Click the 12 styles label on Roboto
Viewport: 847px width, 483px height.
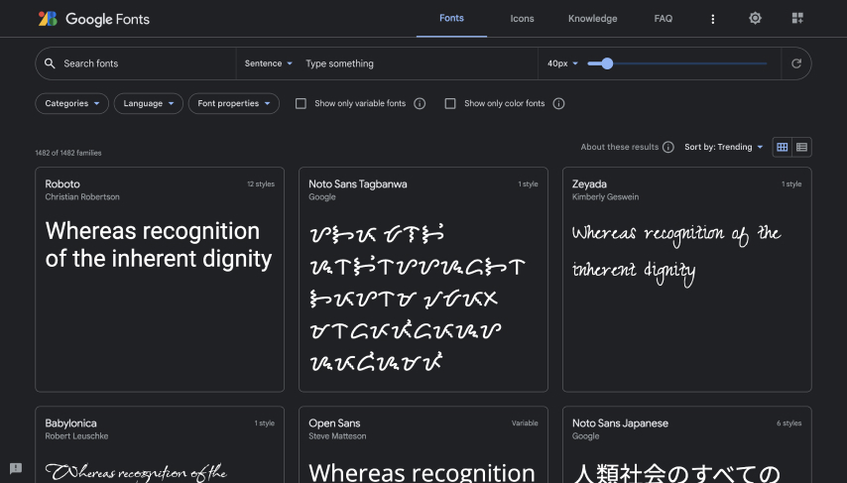(261, 184)
